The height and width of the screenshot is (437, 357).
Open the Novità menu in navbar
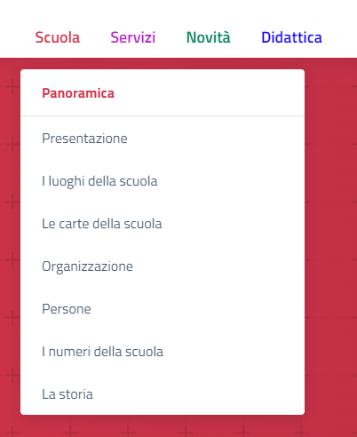point(209,37)
